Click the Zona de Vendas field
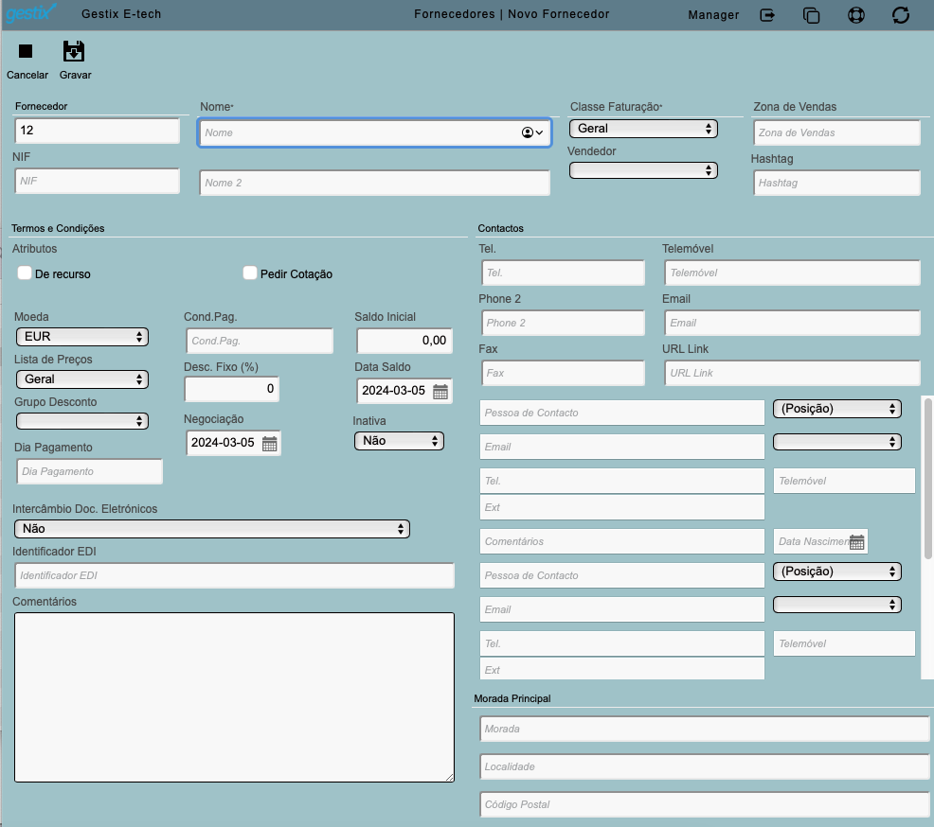This screenshot has width=934, height=827. click(837, 132)
